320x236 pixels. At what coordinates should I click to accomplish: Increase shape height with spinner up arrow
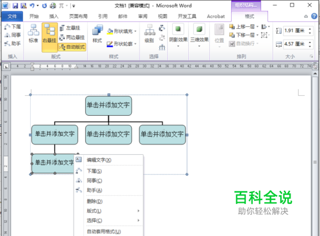tap(310, 29)
